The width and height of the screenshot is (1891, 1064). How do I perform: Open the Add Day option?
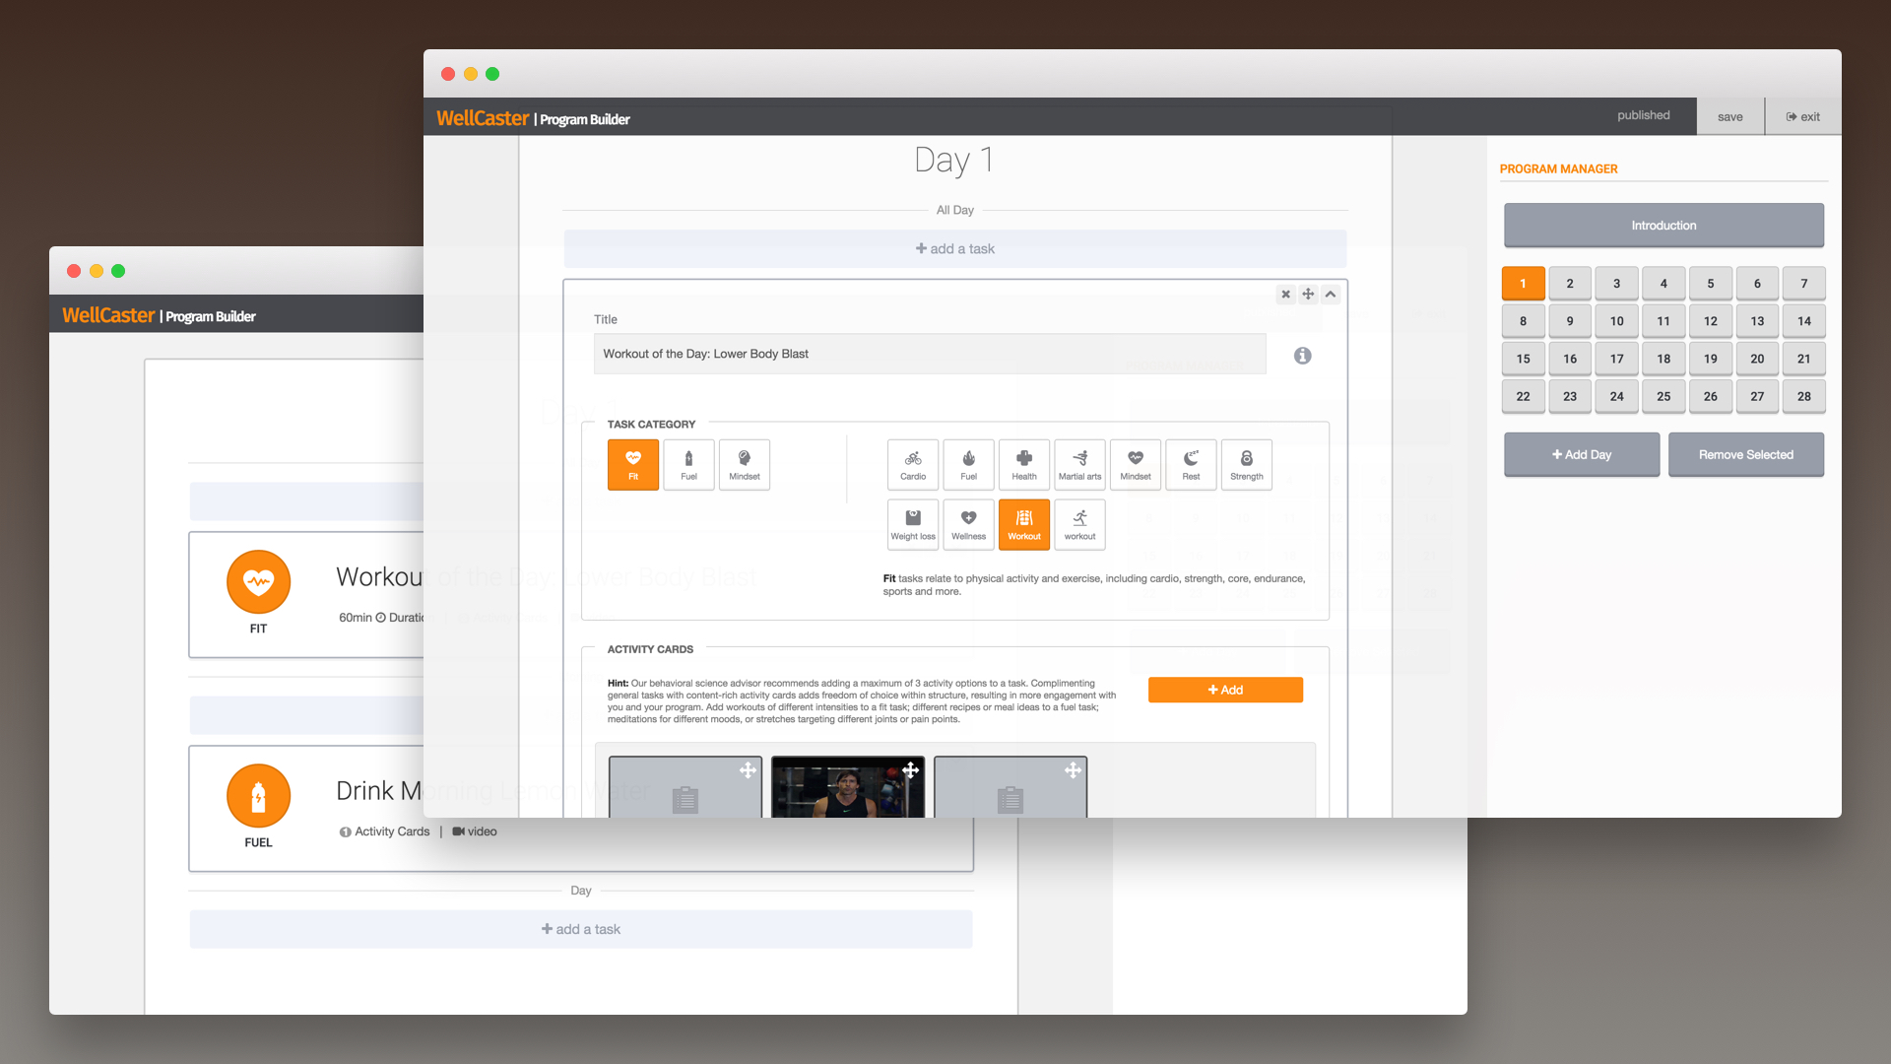point(1582,453)
